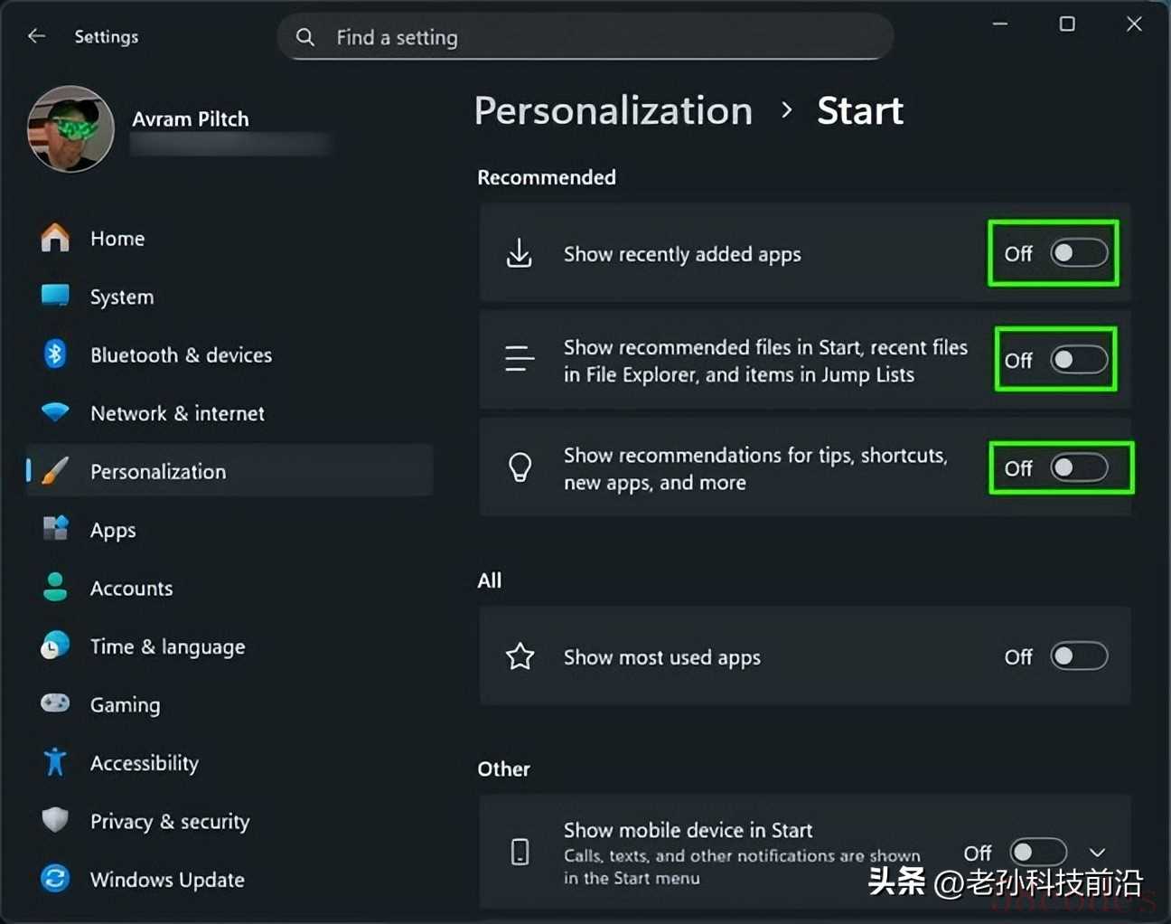Click the Accessibility figure icon
The image size is (1171, 924).
coord(55,762)
